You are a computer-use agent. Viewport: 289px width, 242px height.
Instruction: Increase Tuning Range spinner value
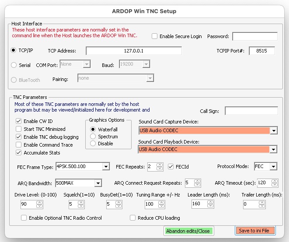point(161,202)
